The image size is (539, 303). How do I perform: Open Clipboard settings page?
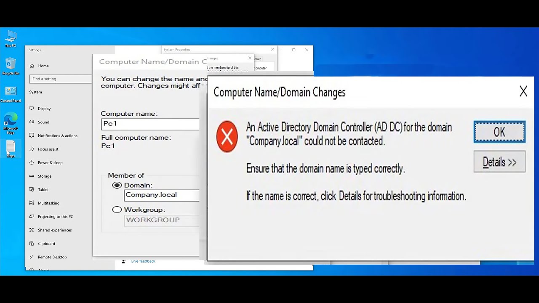click(46, 243)
